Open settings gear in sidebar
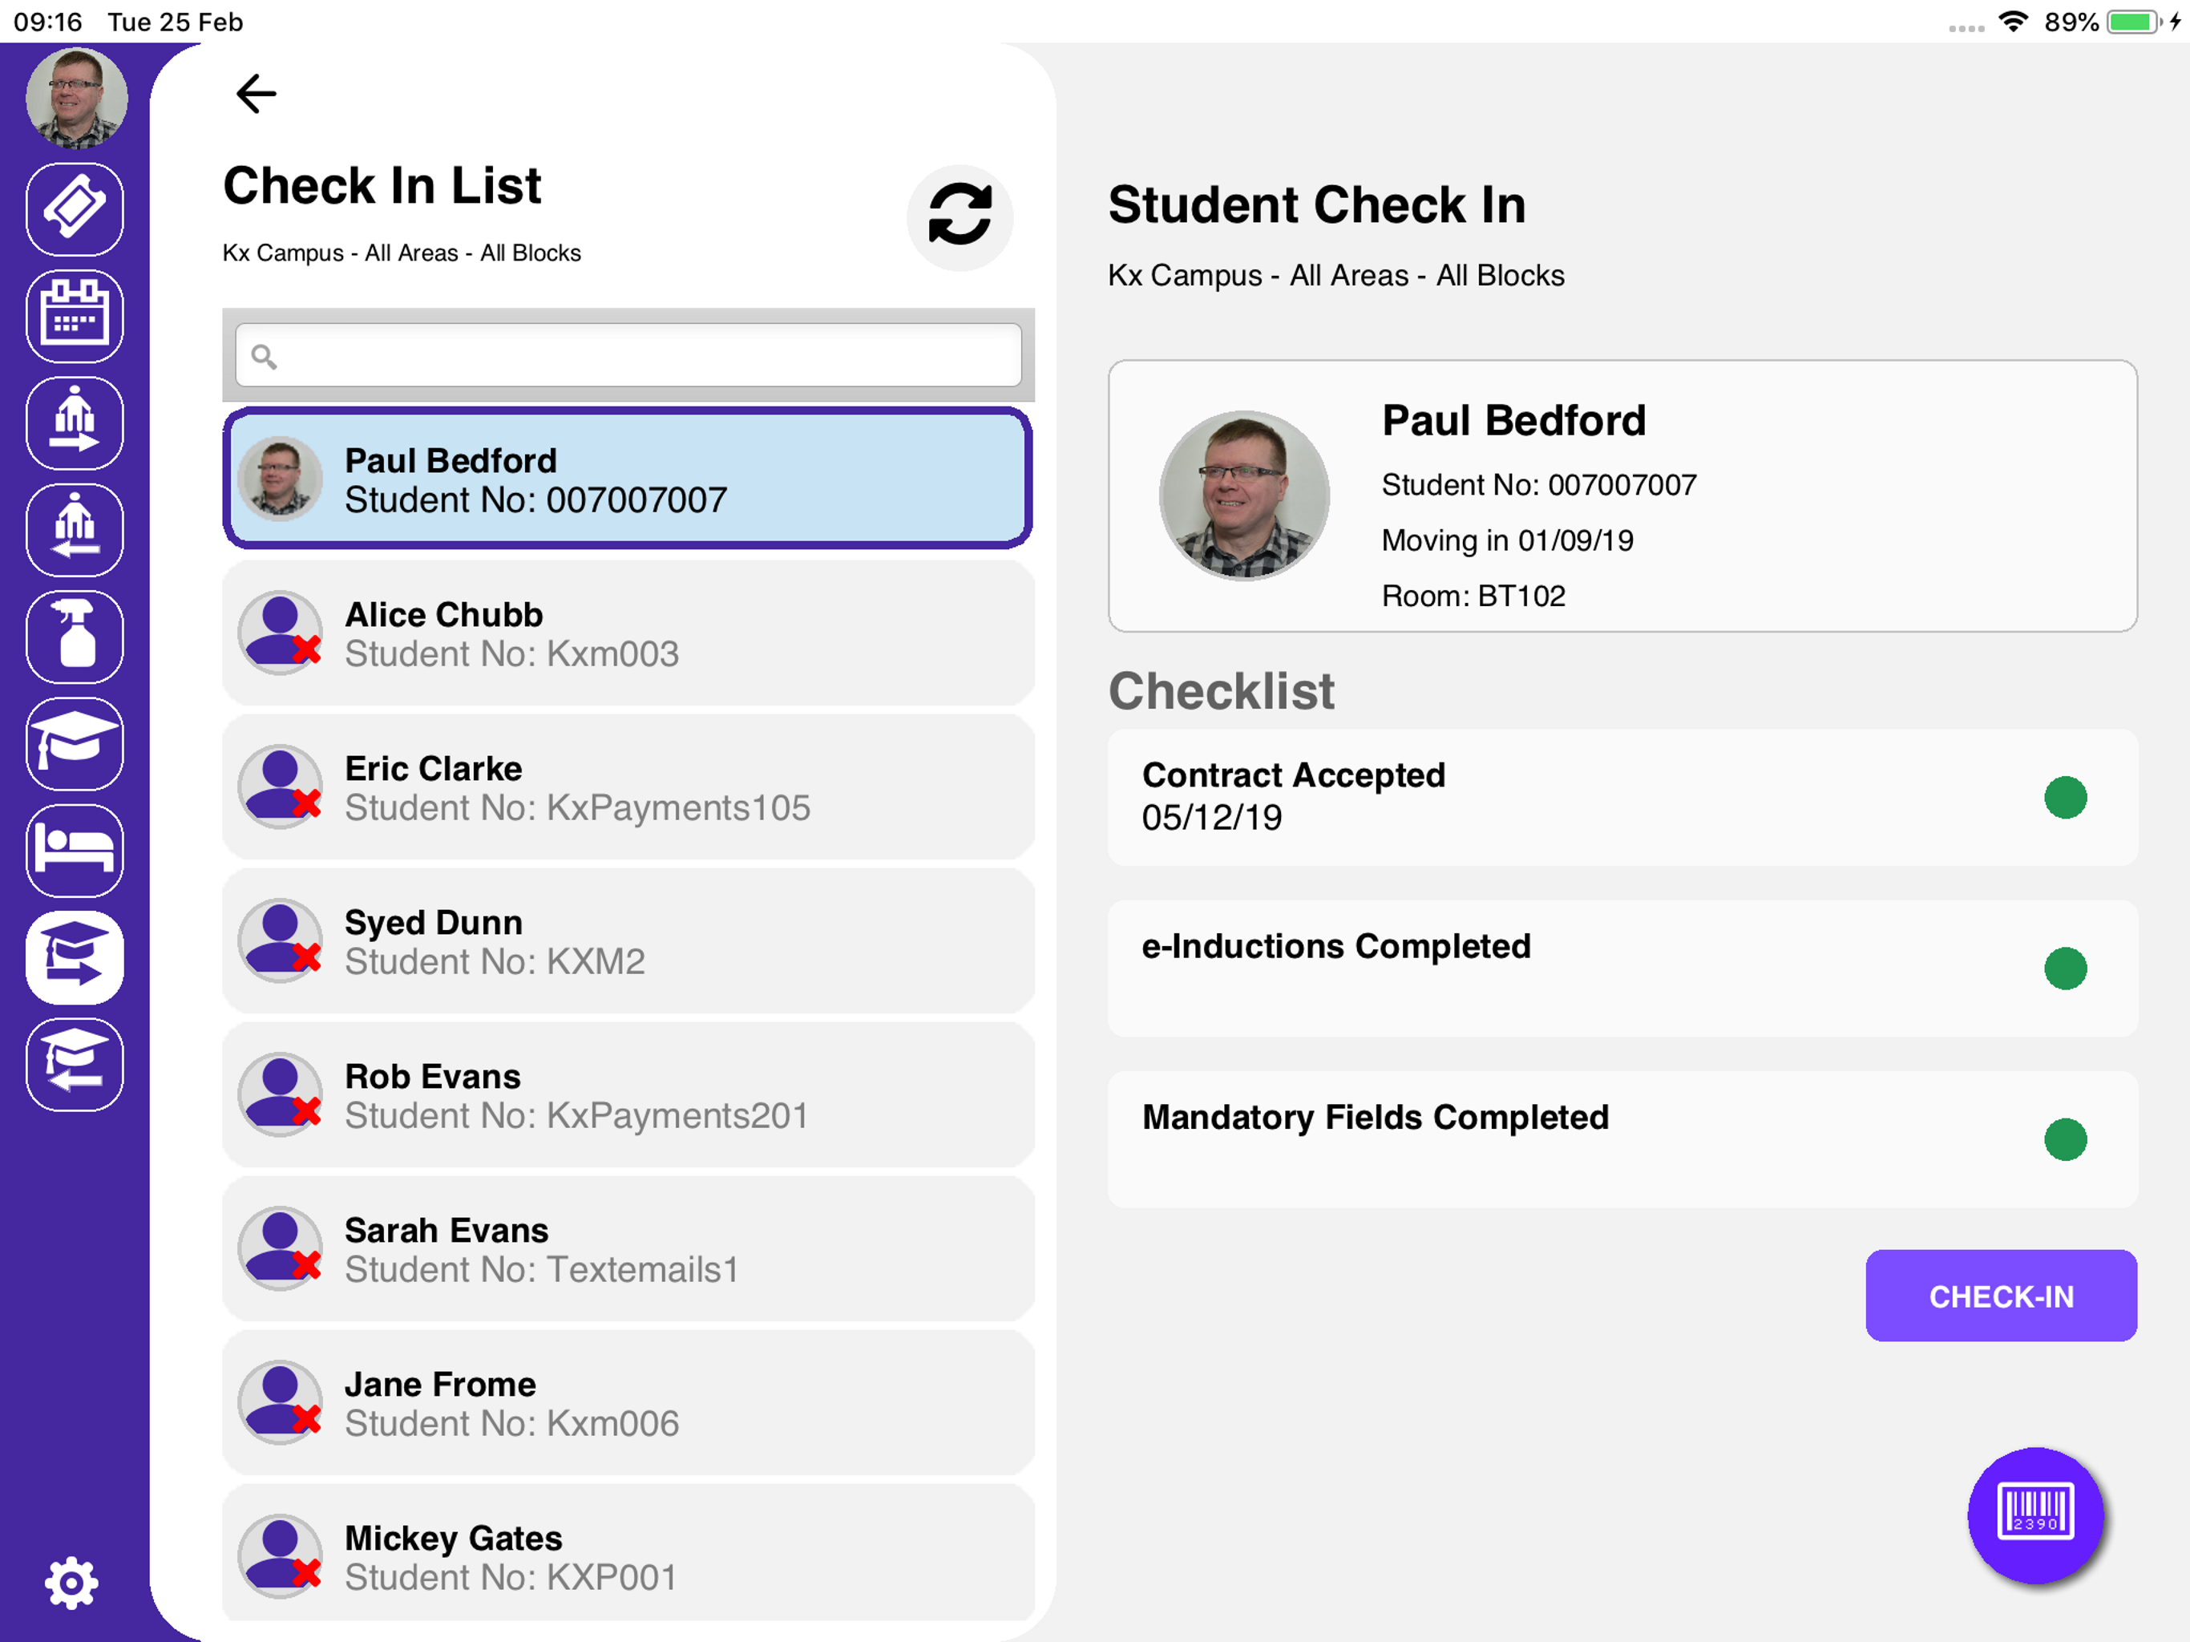Screen dimensions: 2190x1642 click(72, 1582)
